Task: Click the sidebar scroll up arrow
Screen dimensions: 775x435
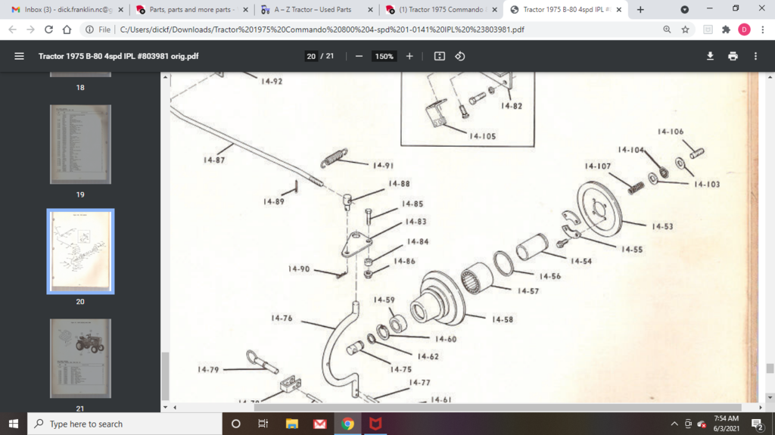Action: 166,76
